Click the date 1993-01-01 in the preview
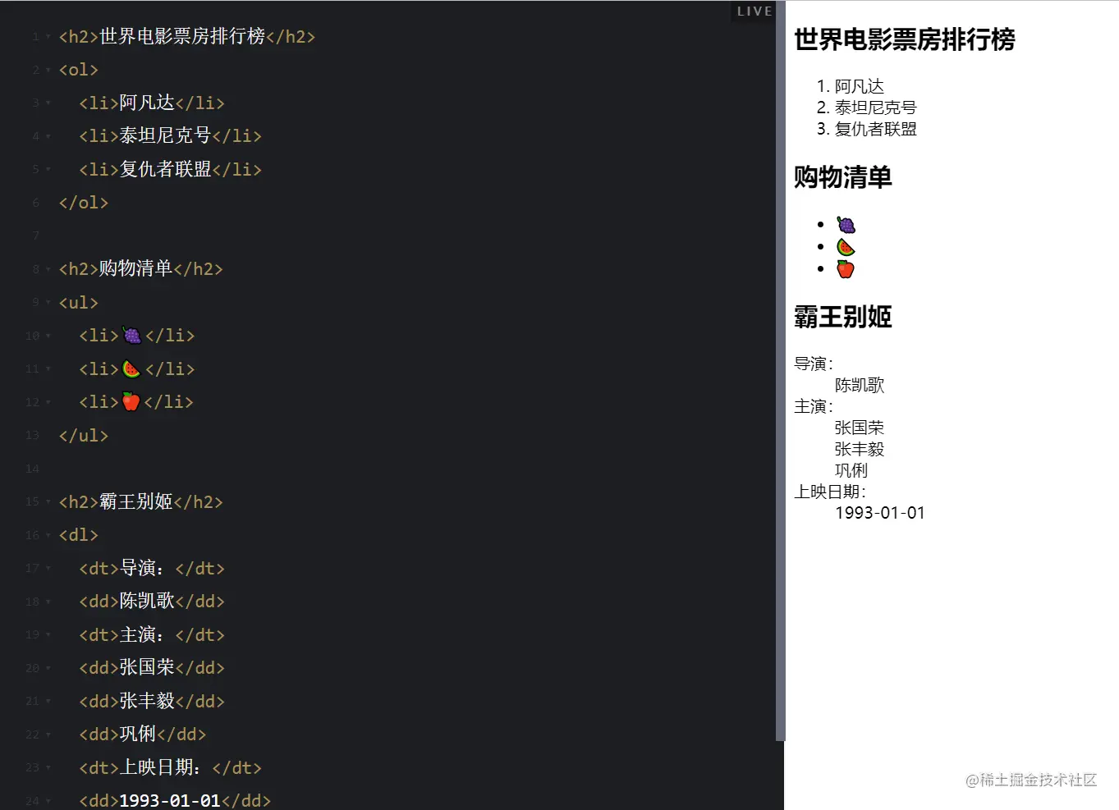Image resolution: width=1119 pixels, height=810 pixels. tap(880, 513)
